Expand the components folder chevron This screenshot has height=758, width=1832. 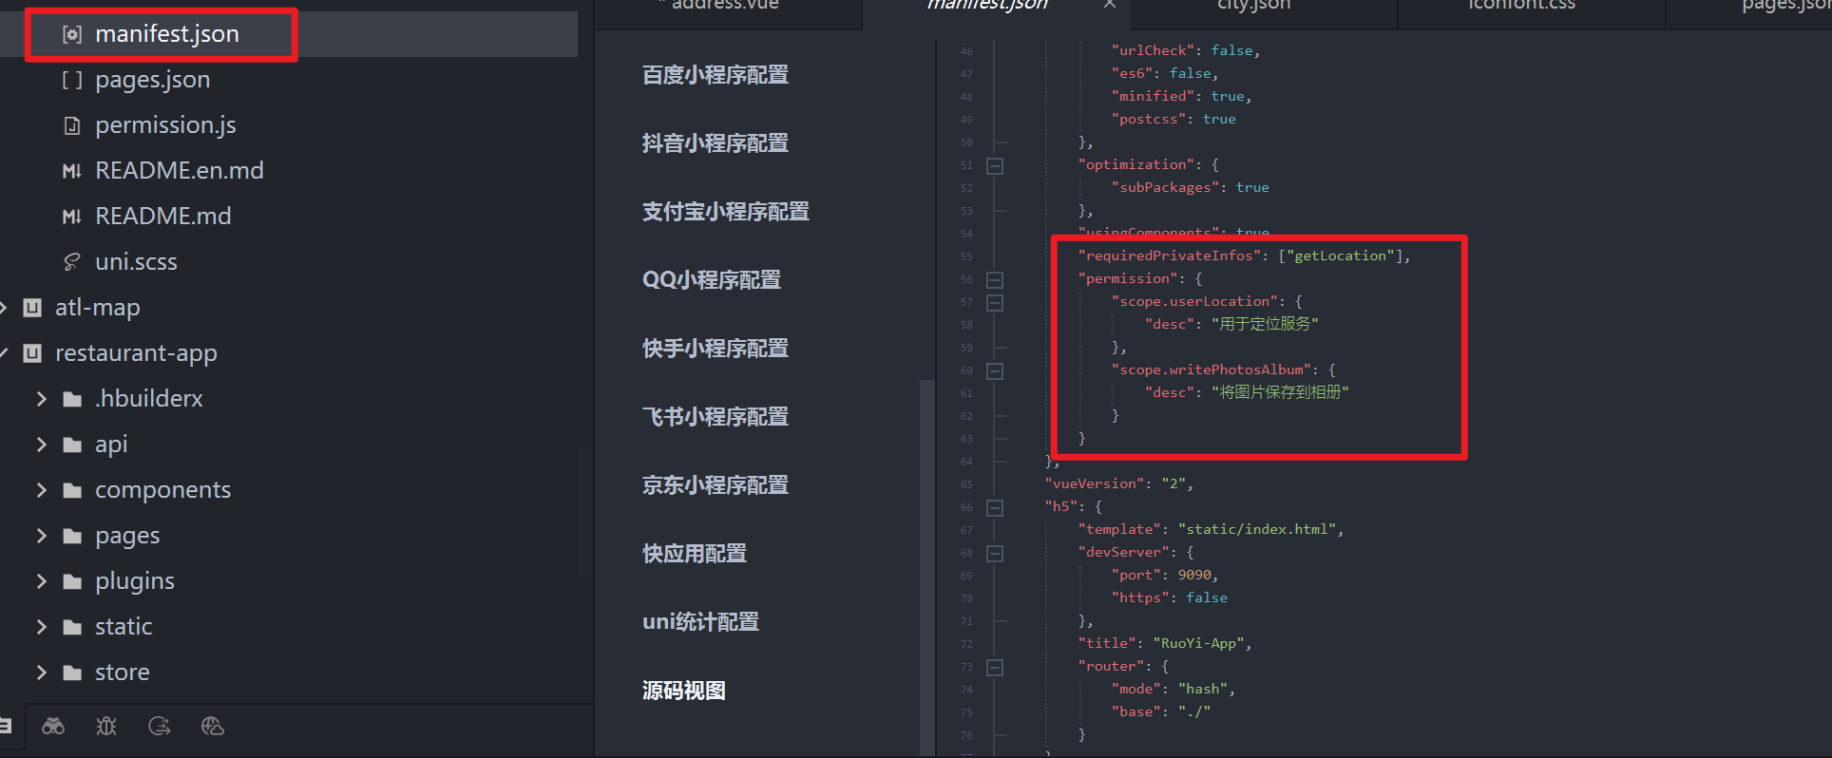point(41,490)
